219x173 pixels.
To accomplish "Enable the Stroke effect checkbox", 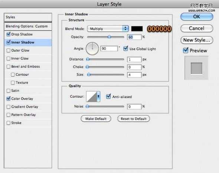I will [x=9, y=123].
